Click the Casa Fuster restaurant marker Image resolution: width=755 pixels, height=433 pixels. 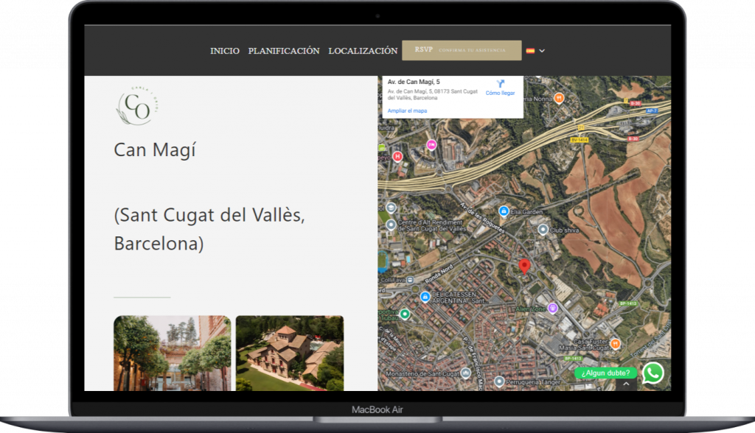click(x=615, y=343)
